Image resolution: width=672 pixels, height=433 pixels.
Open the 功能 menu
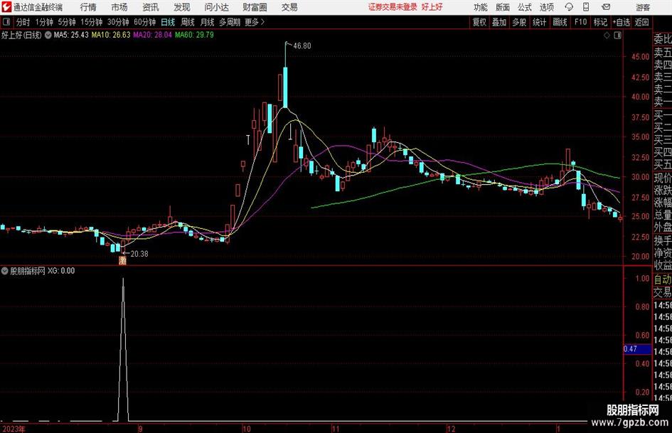(481, 7)
